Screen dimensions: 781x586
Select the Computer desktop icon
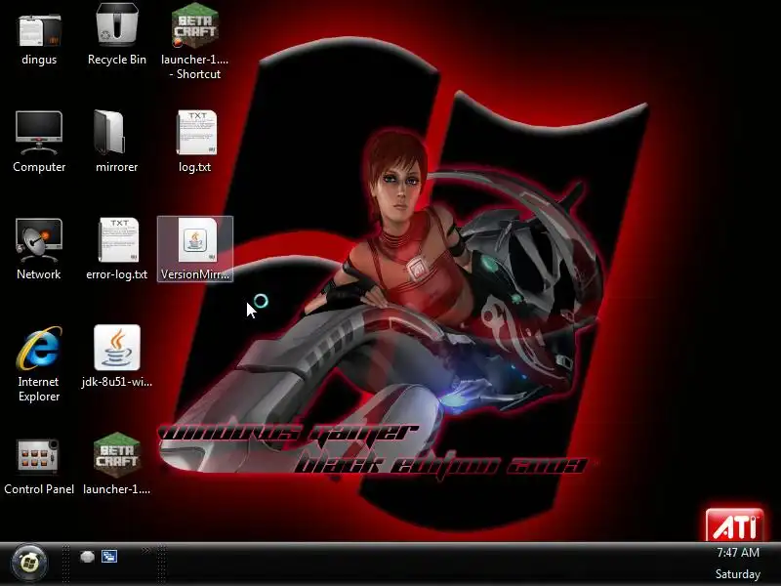click(39, 142)
